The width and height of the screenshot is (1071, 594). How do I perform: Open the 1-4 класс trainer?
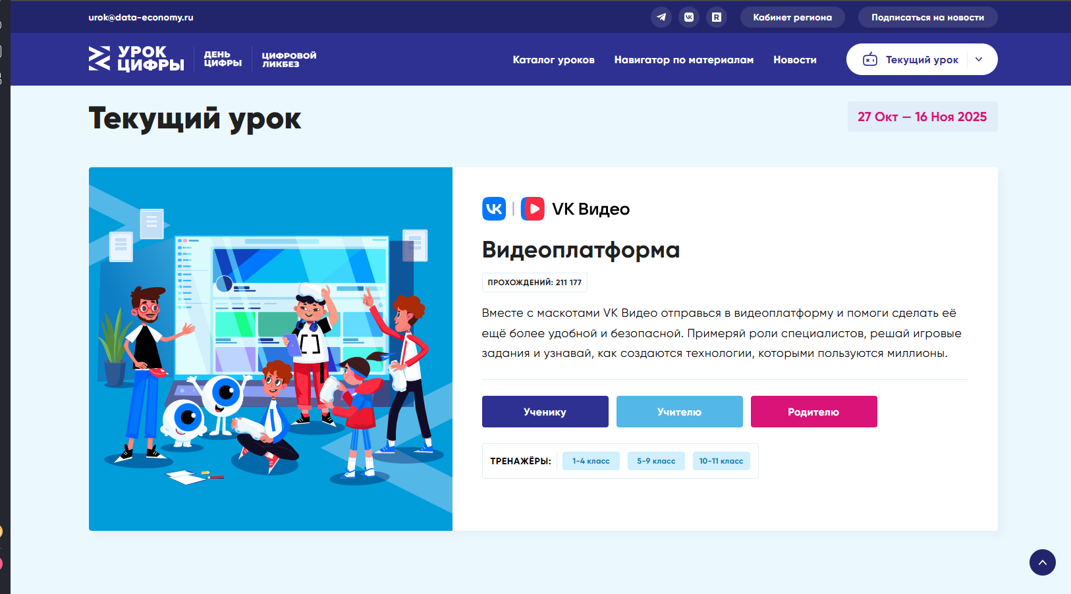coord(591,461)
